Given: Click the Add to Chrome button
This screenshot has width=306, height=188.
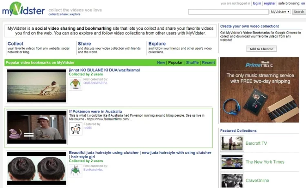Looking at the screenshot, I should coord(261,49).
